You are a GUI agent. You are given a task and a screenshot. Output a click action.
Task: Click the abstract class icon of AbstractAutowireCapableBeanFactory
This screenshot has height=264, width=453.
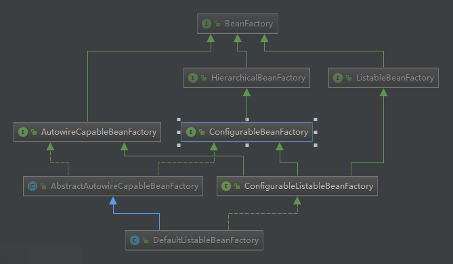[33, 186]
